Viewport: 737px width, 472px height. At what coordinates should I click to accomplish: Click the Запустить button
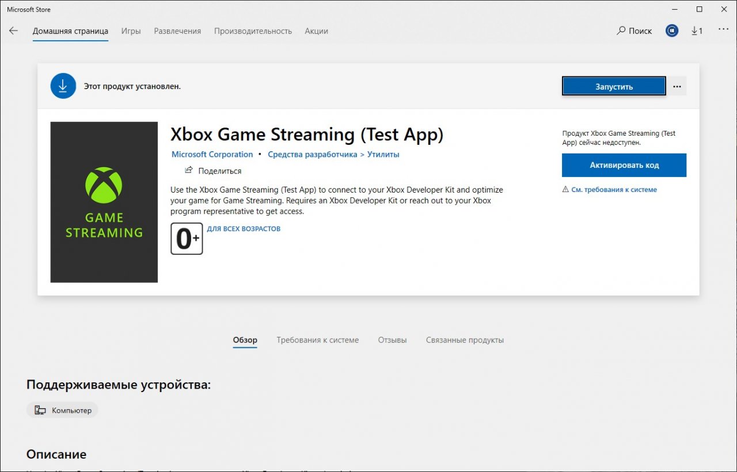click(x=614, y=87)
